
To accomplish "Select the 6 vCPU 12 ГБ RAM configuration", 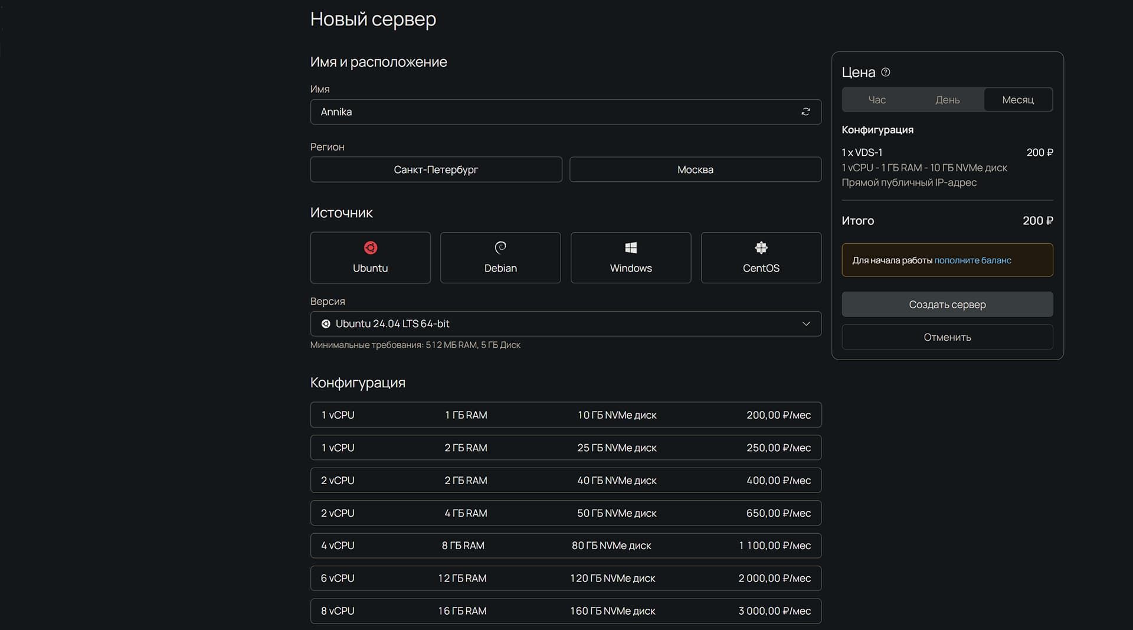I will pos(566,578).
